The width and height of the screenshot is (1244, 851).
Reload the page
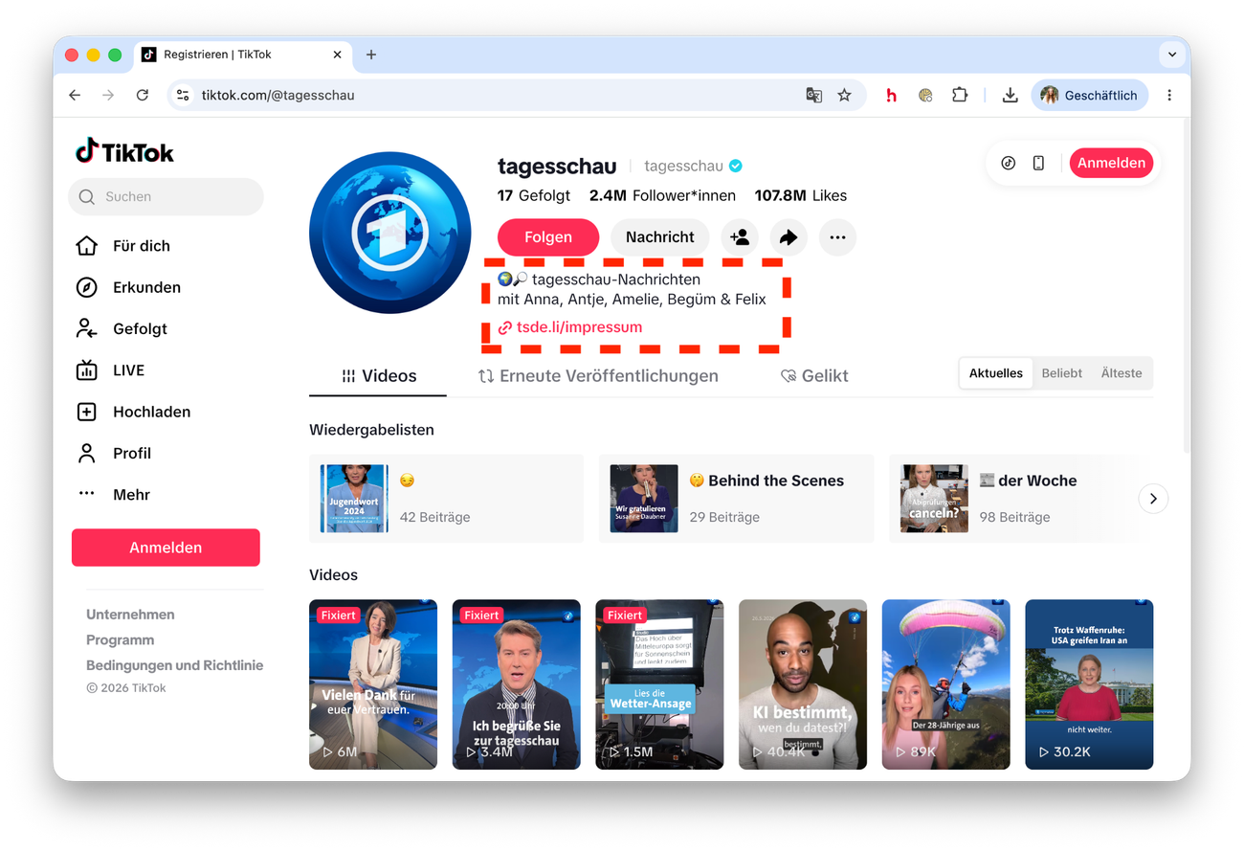143,96
